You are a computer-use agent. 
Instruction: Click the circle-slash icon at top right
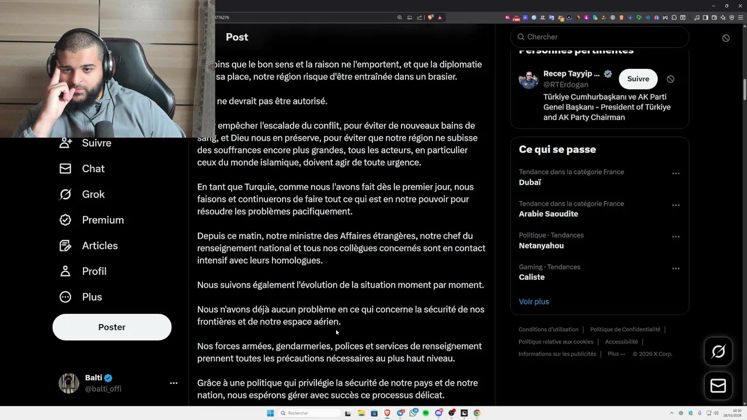(726, 38)
